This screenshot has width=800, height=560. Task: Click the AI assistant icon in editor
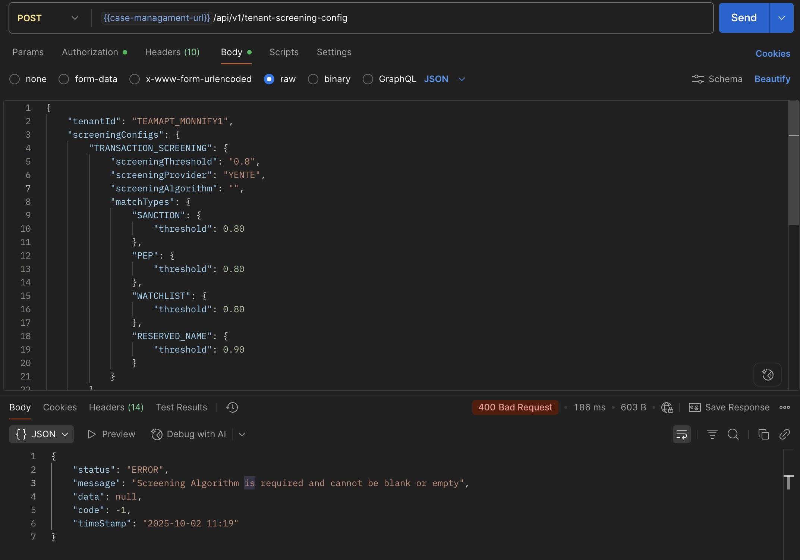click(x=767, y=375)
